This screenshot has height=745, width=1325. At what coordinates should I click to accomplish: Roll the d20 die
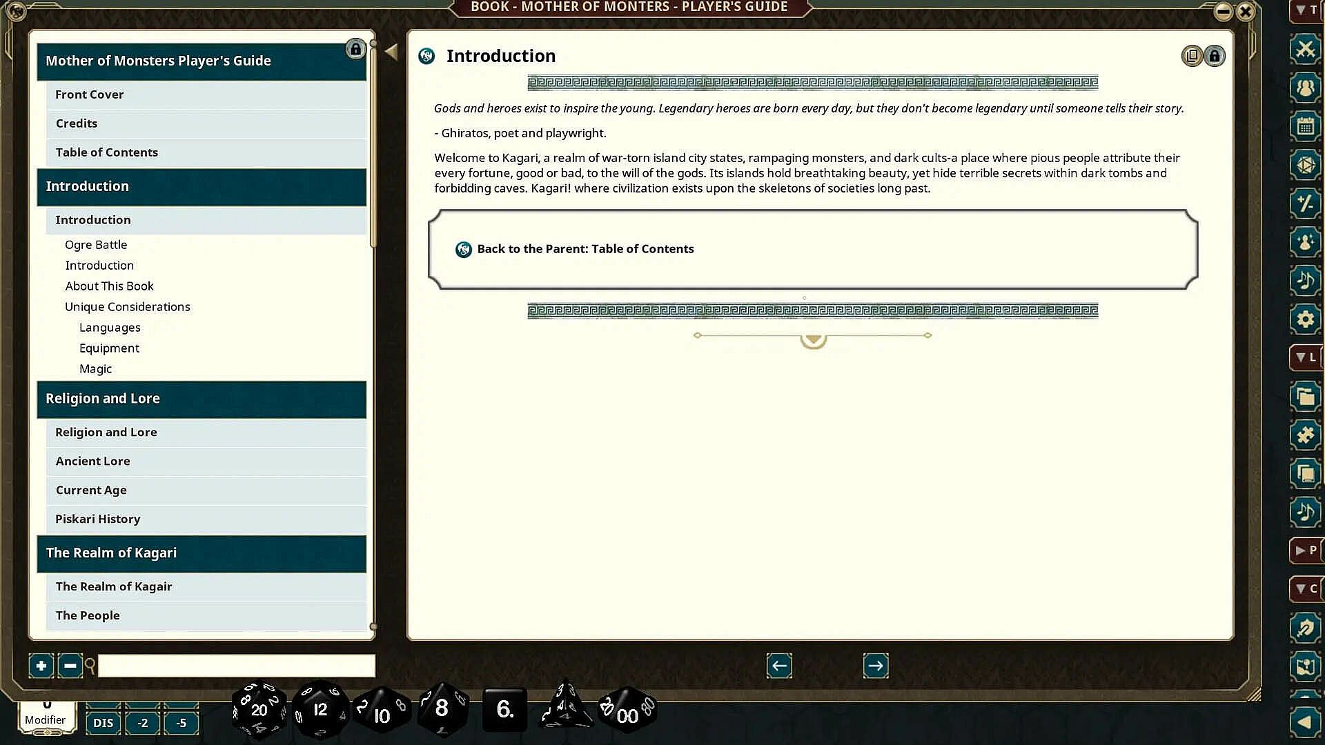tap(259, 710)
